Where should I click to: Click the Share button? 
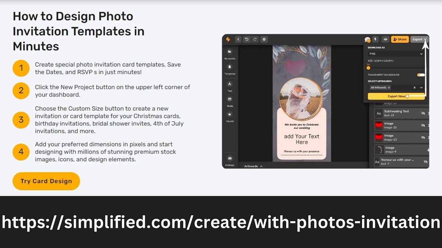coord(400,39)
